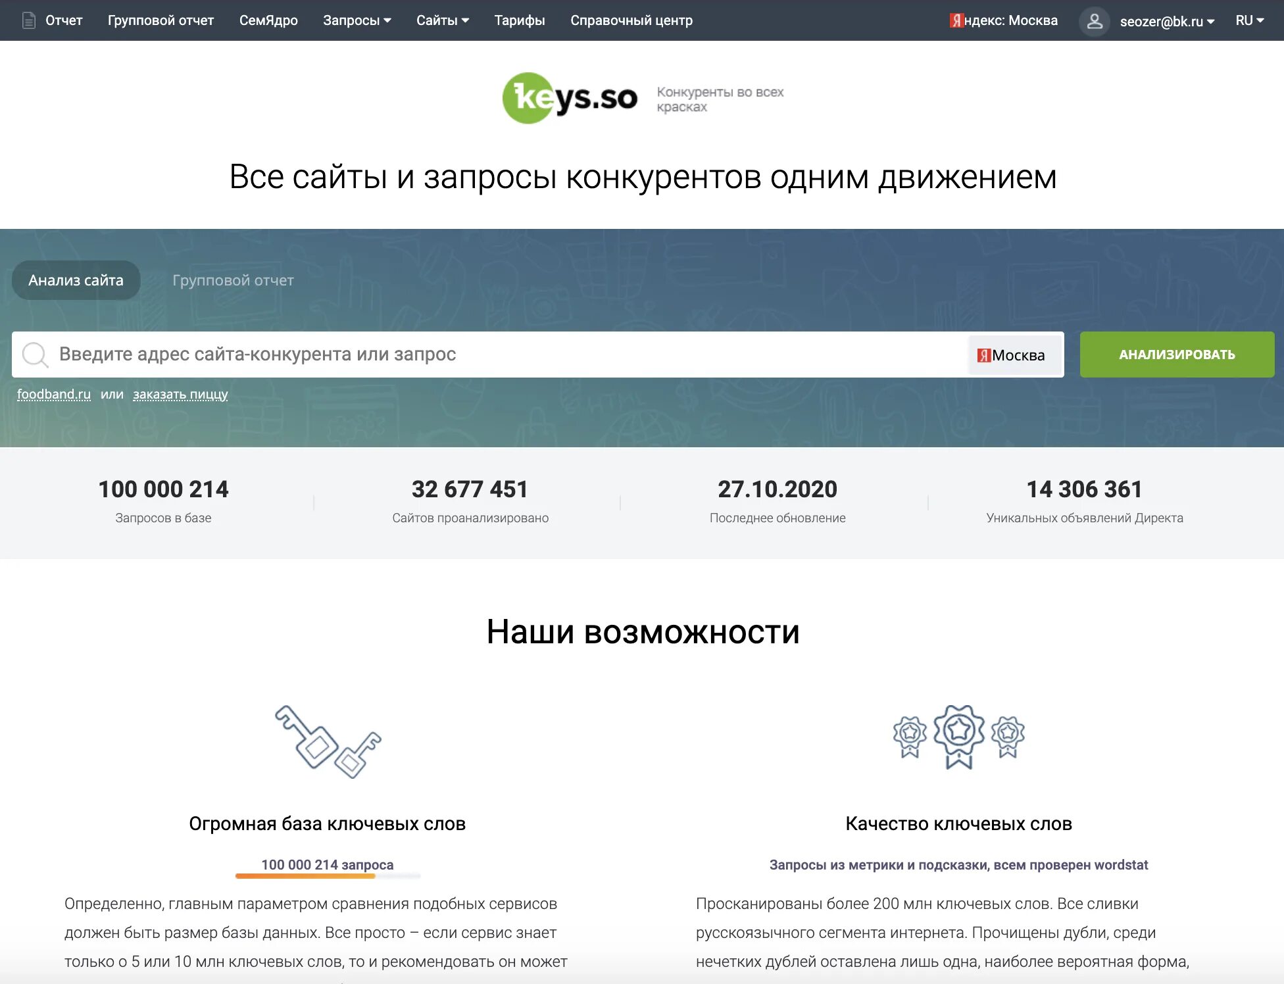Click the keys.so logo
Image resolution: width=1284 pixels, height=984 pixels.
coord(570,98)
